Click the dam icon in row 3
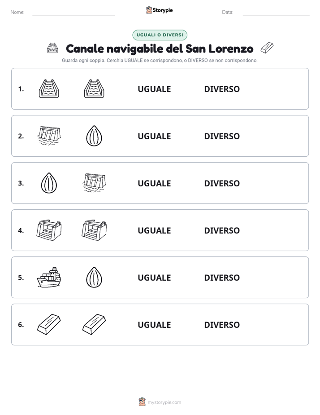Viewport: 320px width, 415px height. click(x=94, y=183)
